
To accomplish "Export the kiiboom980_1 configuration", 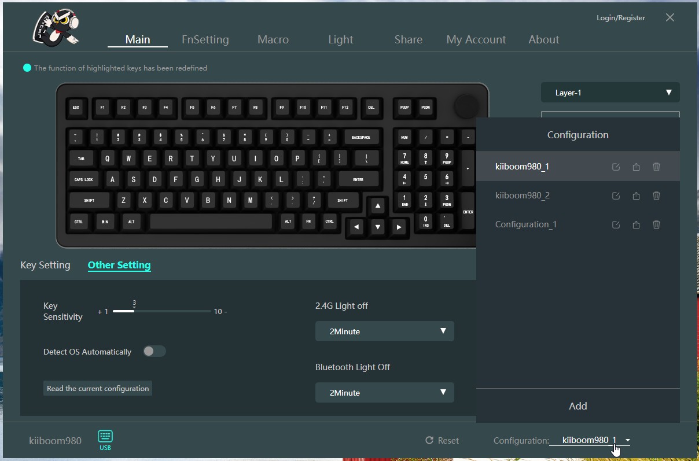I will point(636,167).
